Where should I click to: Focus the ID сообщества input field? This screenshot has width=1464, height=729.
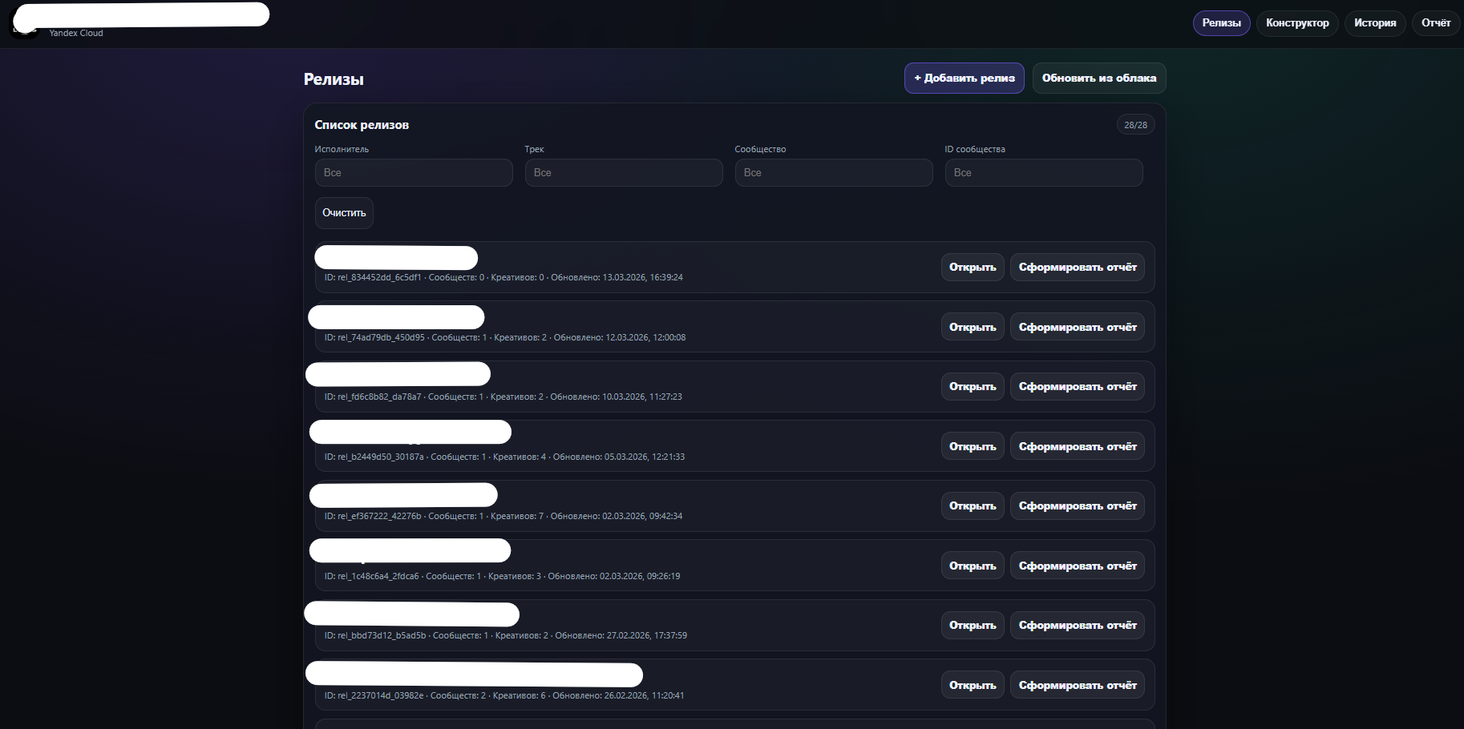(x=1043, y=173)
